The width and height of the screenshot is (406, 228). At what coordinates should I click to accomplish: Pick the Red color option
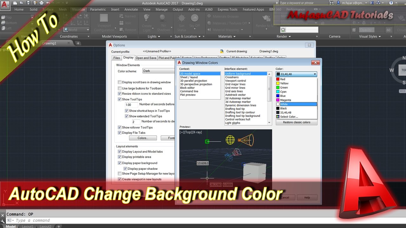click(297, 79)
